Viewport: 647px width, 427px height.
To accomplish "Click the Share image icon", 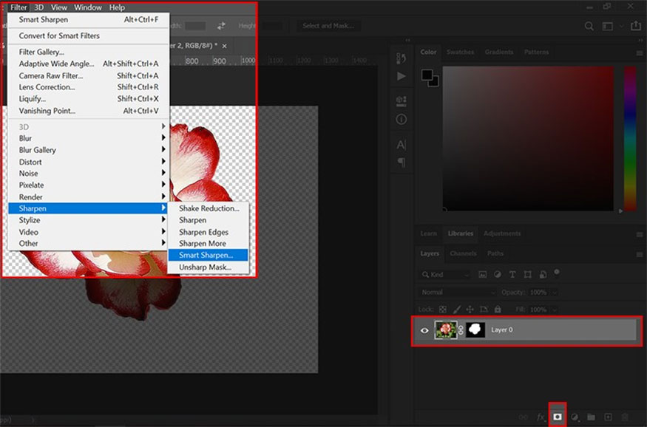I will click(x=635, y=26).
